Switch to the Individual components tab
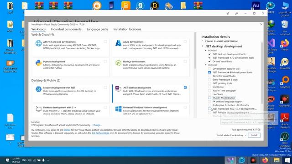The height and width of the screenshot is (164, 292). 66,29
